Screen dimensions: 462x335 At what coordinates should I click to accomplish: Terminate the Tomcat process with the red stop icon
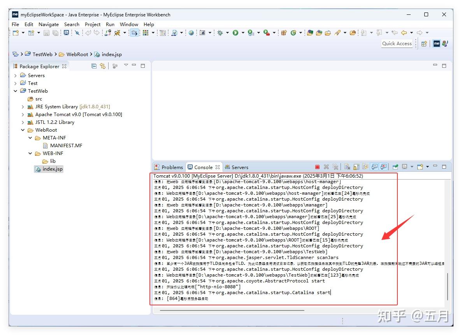317,167
